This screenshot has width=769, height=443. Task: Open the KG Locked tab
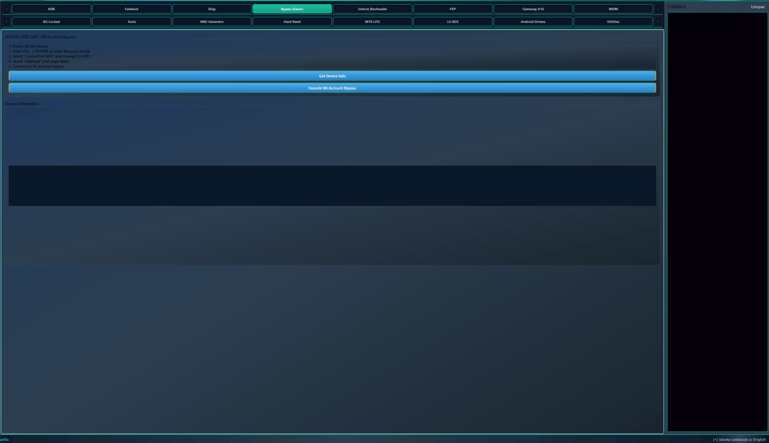pos(51,22)
